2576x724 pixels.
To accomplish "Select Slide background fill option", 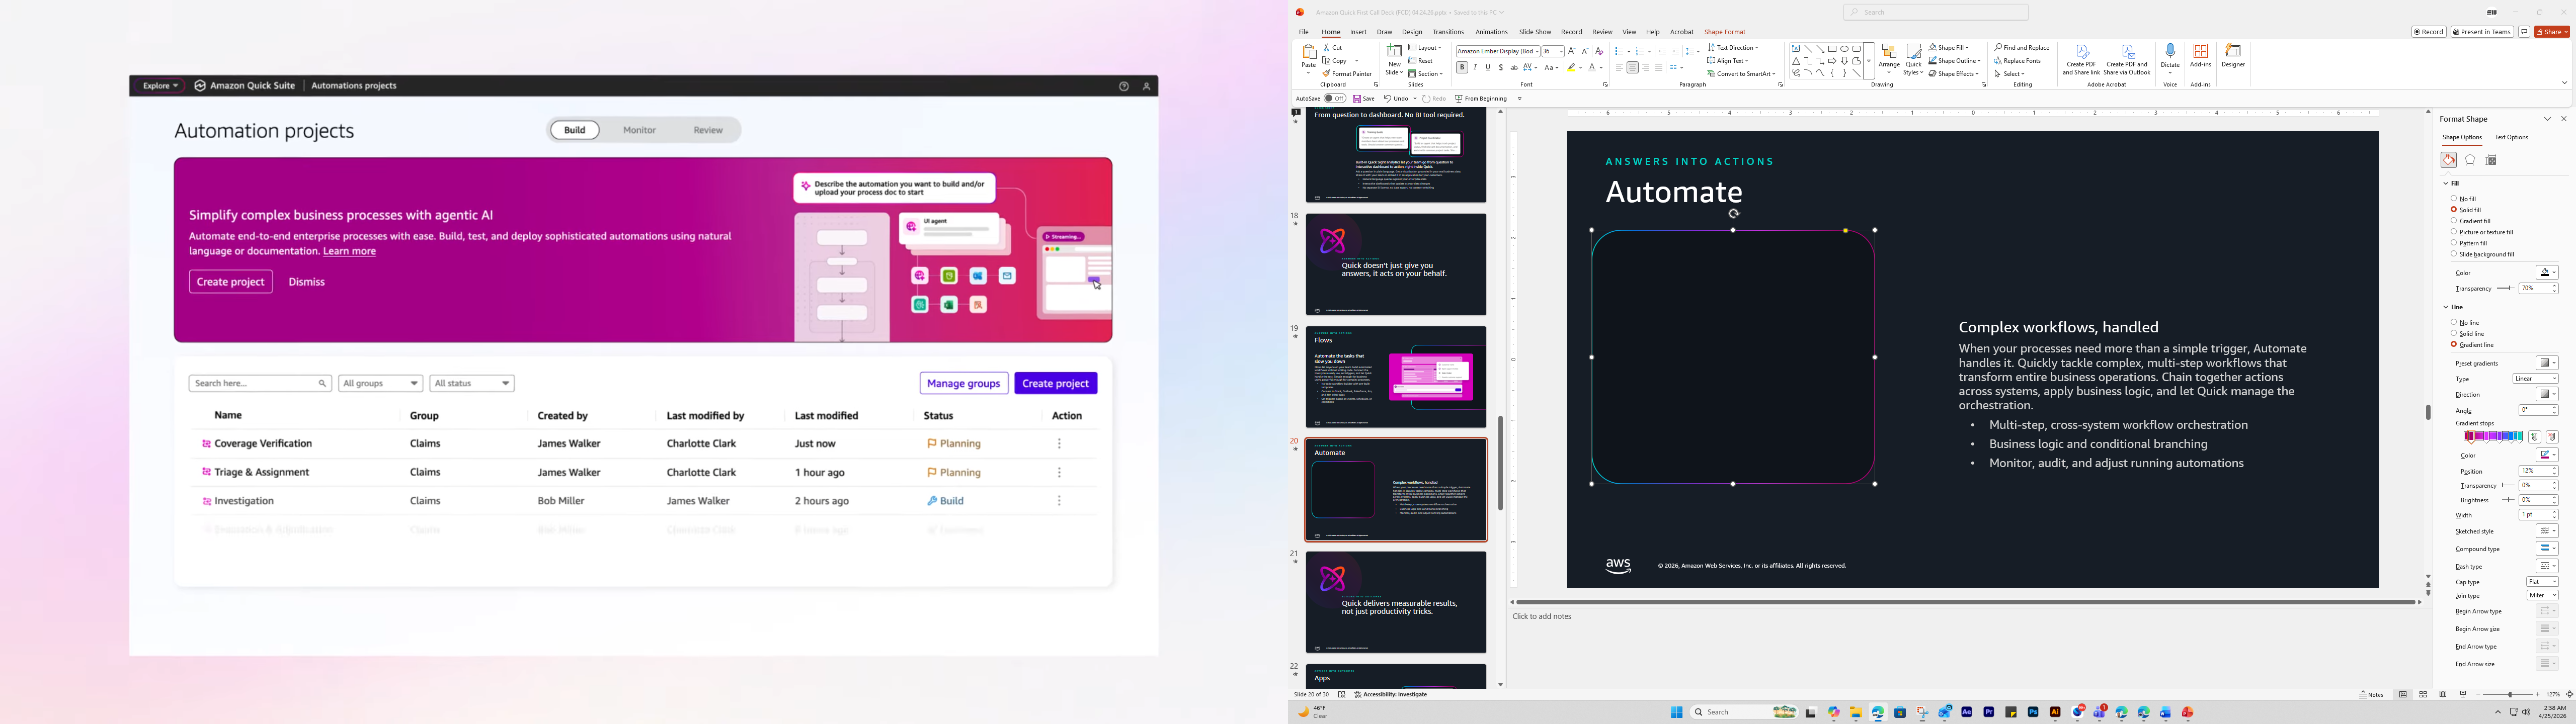I will 2454,254.
